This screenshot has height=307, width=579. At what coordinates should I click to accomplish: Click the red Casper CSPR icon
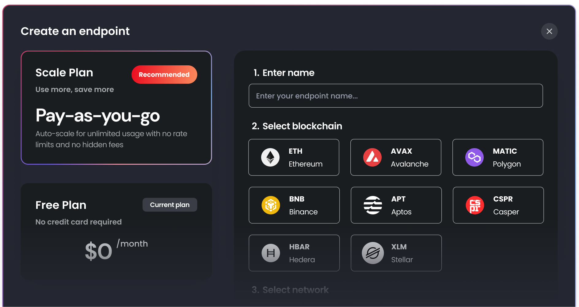[x=475, y=205]
